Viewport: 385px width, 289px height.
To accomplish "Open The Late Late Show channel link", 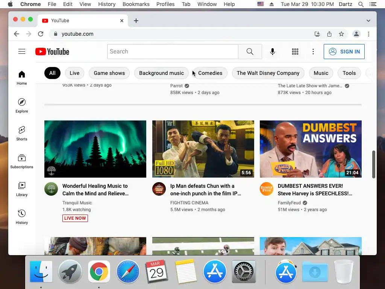I will (x=310, y=86).
